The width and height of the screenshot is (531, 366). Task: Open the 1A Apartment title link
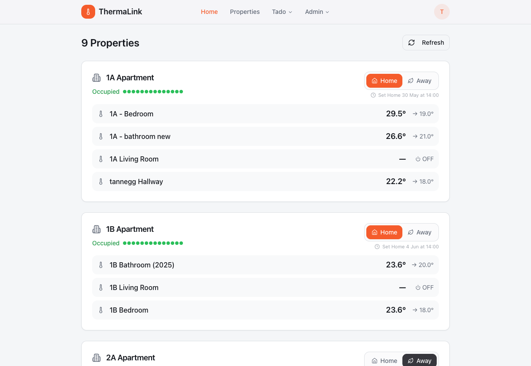pos(130,78)
